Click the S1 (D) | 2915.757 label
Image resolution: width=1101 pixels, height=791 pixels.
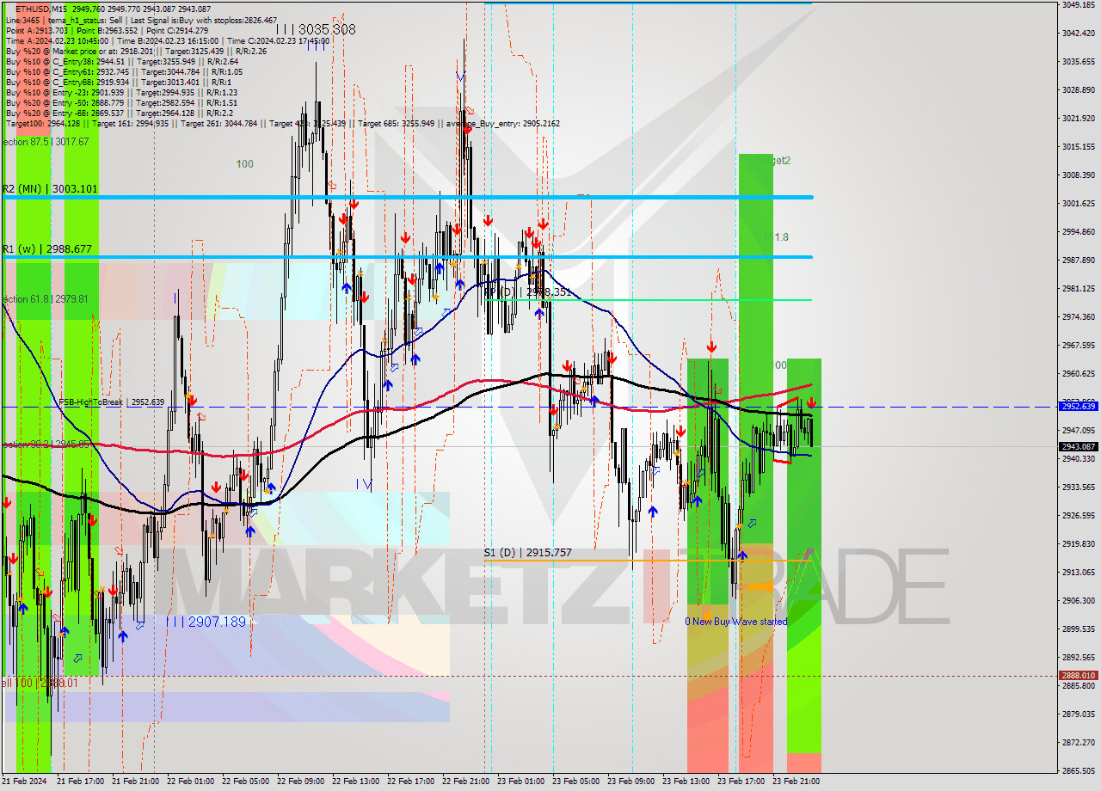(x=527, y=553)
